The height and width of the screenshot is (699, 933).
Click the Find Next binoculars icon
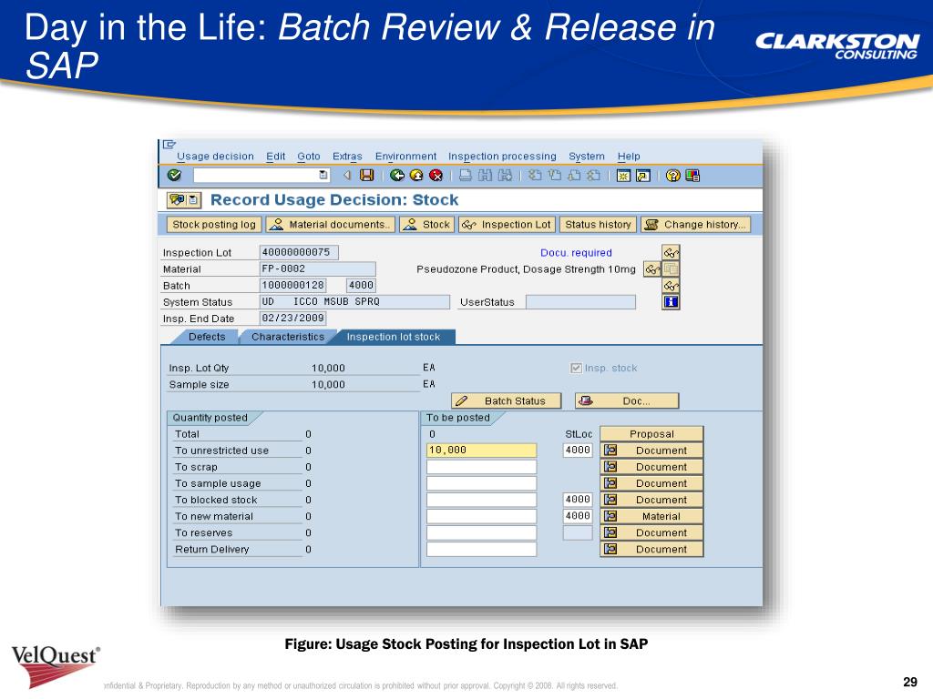505,176
